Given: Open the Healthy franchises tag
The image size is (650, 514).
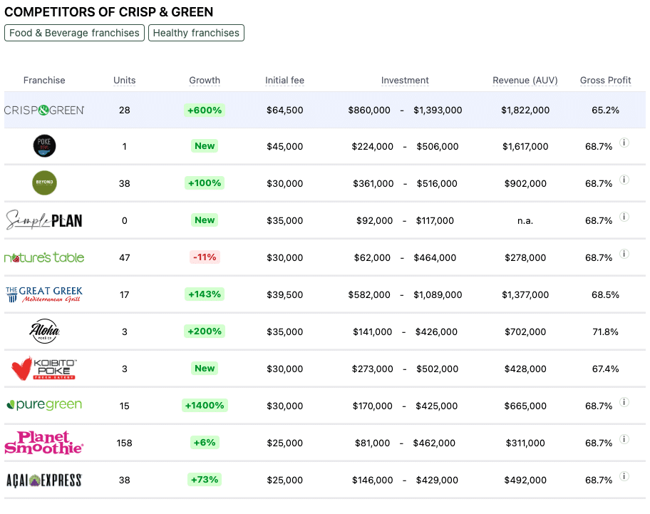Looking at the screenshot, I should click(196, 33).
